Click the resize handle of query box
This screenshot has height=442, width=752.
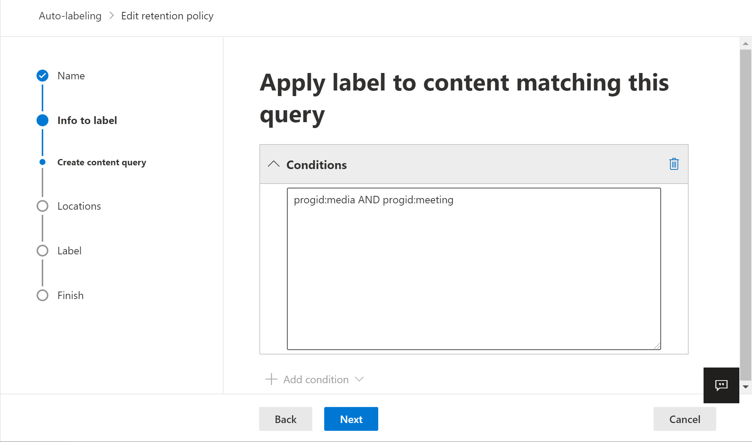657,346
